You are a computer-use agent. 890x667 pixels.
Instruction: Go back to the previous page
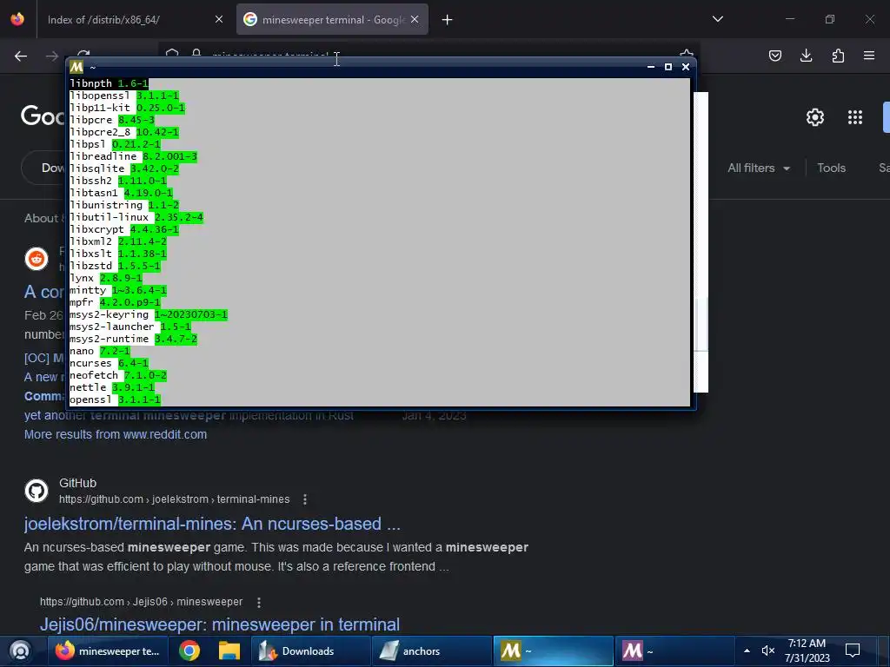click(x=21, y=56)
